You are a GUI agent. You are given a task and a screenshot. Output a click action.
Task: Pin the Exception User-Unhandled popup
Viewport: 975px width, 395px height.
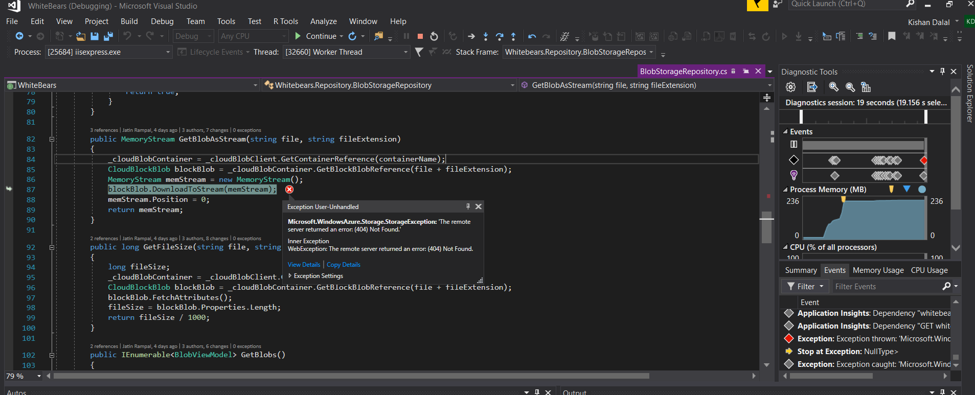[468, 206]
